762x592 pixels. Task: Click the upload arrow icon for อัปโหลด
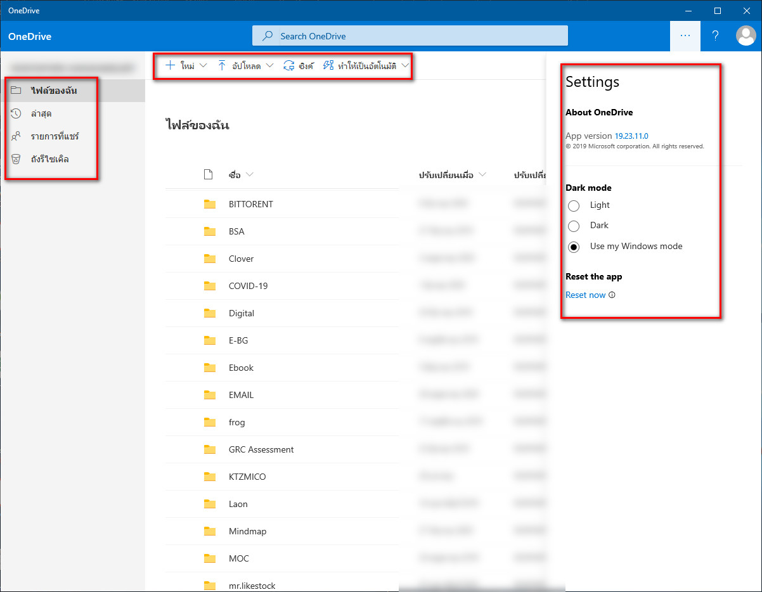[x=222, y=65]
